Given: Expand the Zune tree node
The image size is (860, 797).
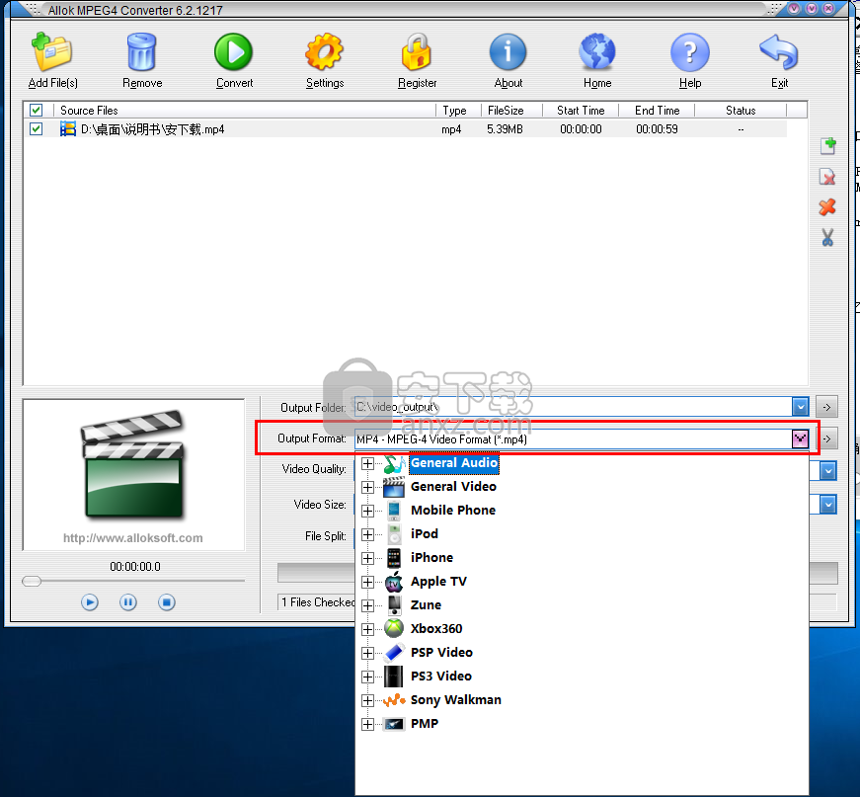Looking at the screenshot, I should 368,605.
